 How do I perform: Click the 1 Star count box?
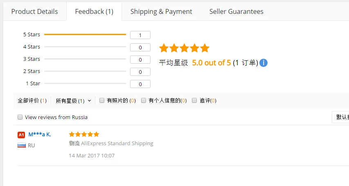coord(140,84)
